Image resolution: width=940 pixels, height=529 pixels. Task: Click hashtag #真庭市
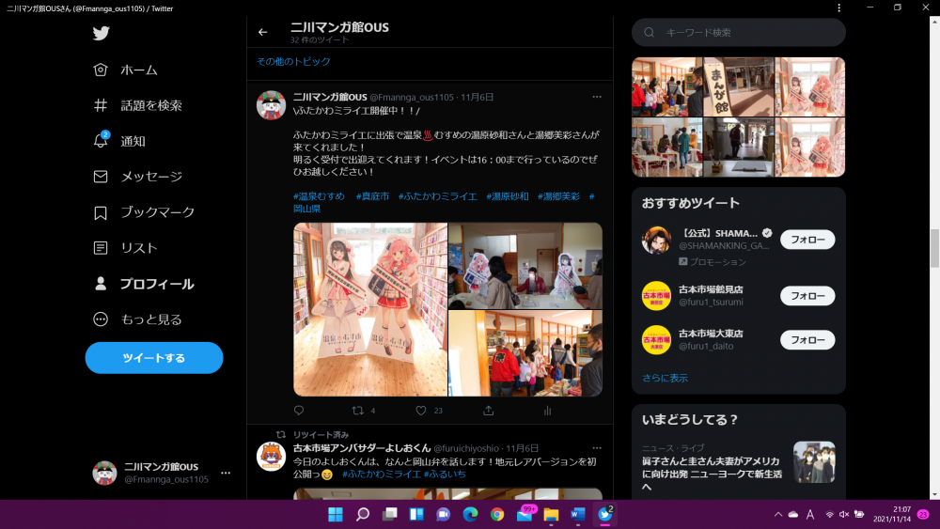coord(372,195)
